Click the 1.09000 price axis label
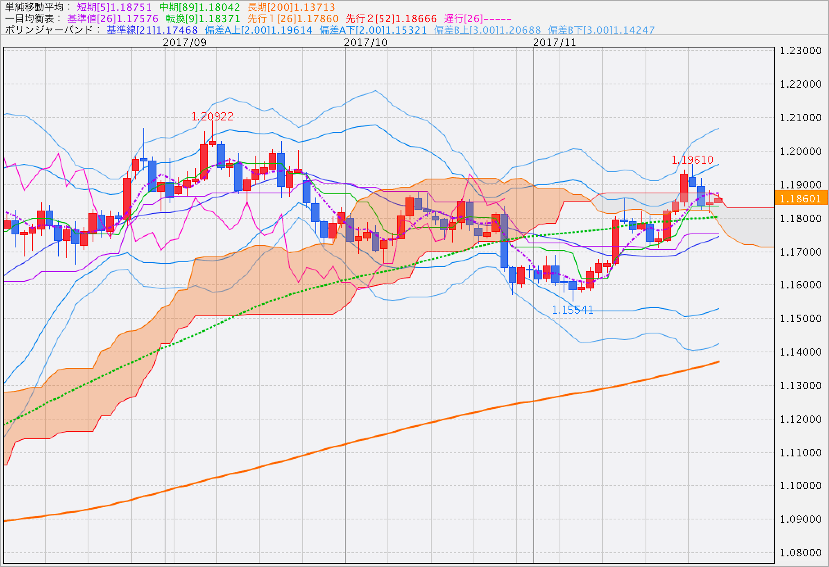Viewport: 829px width, 567px height. tap(801, 519)
